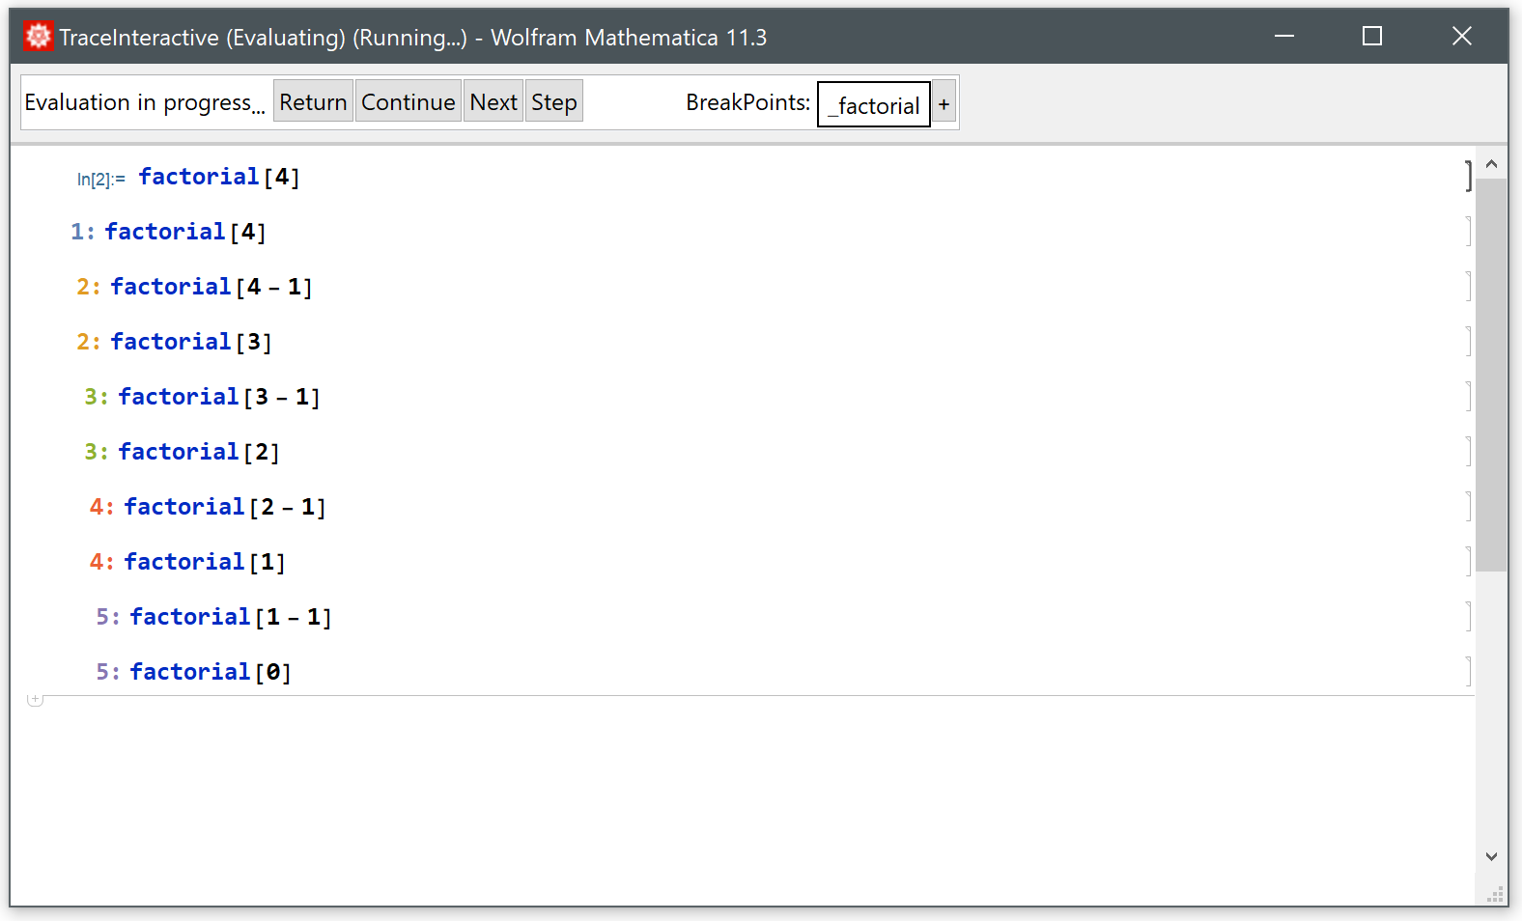The height and width of the screenshot is (921, 1522).
Task: Click Next to advance evaluation
Action: [x=493, y=101]
